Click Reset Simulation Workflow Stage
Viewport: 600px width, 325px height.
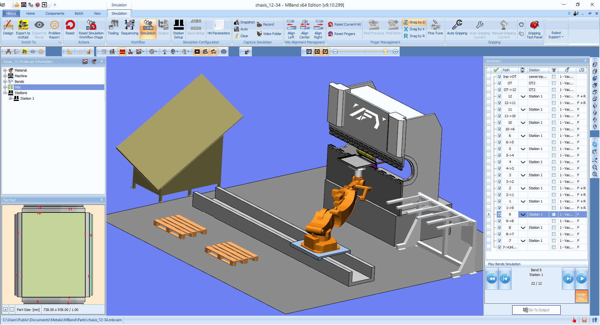coord(91,29)
